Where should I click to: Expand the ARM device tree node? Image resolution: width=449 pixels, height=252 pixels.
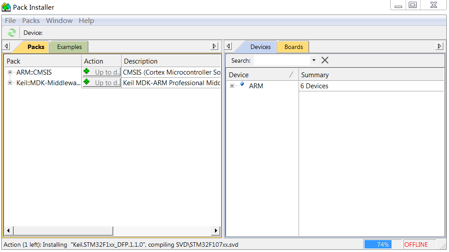pyautogui.click(x=232, y=86)
